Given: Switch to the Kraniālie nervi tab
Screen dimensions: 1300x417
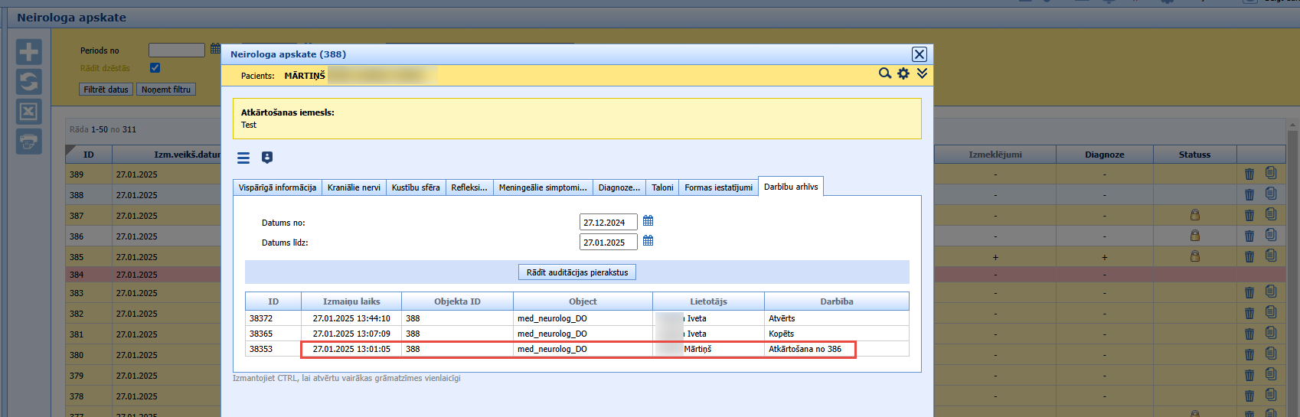Looking at the screenshot, I should tap(354, 187).
